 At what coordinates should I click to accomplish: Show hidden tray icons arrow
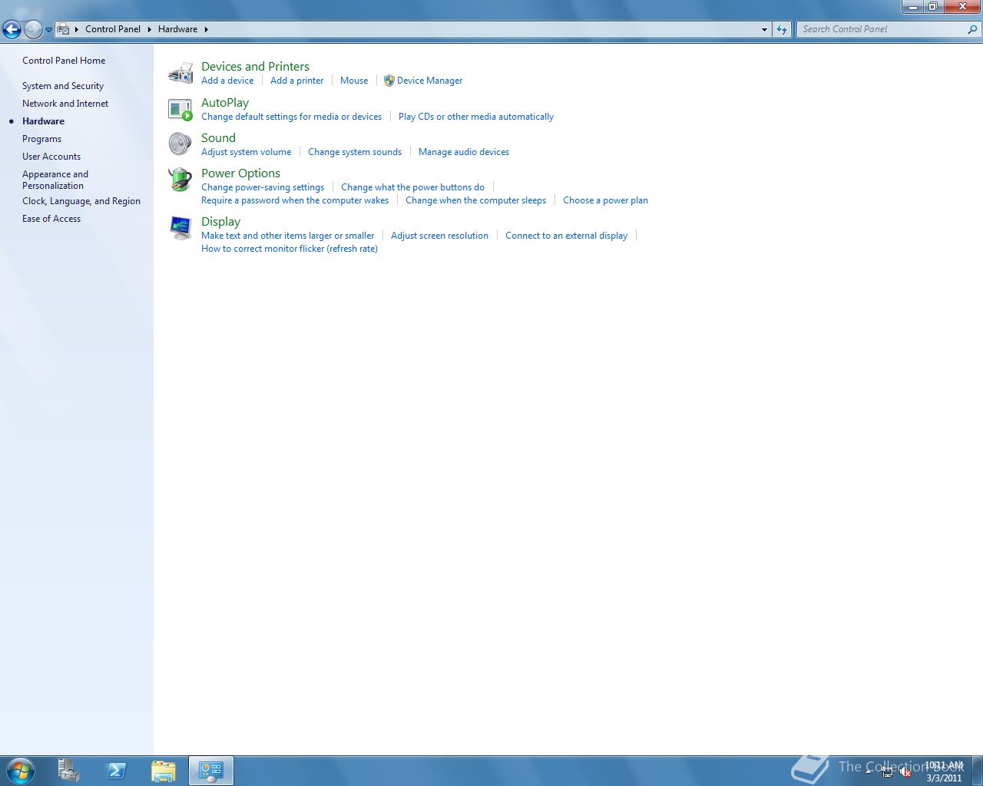tap(869, 771)
